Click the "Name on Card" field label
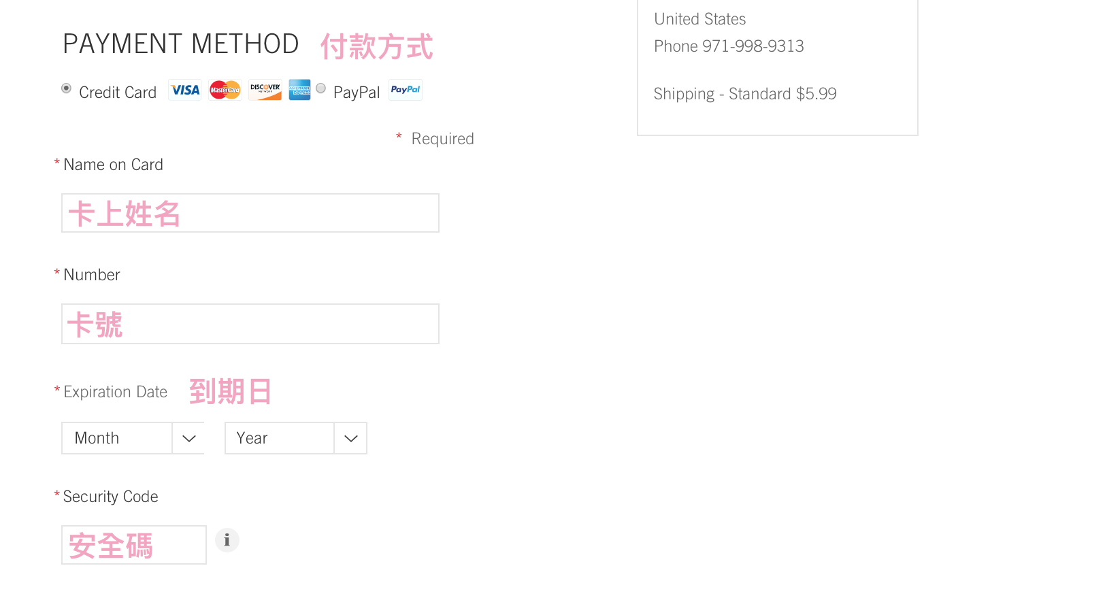The image size is (1105, 600). 113,165
